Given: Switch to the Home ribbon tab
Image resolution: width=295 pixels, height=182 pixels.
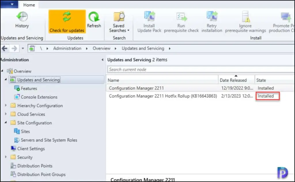Looking at the screenshot, I should pyautogui.click(x=29, y=5).
